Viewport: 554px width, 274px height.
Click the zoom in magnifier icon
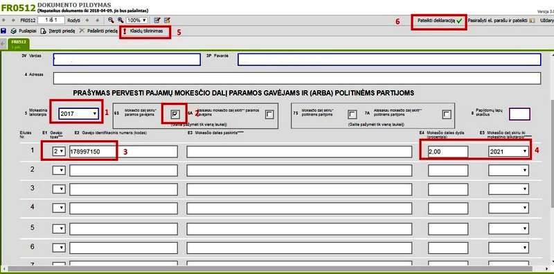[x=120, y=20]
